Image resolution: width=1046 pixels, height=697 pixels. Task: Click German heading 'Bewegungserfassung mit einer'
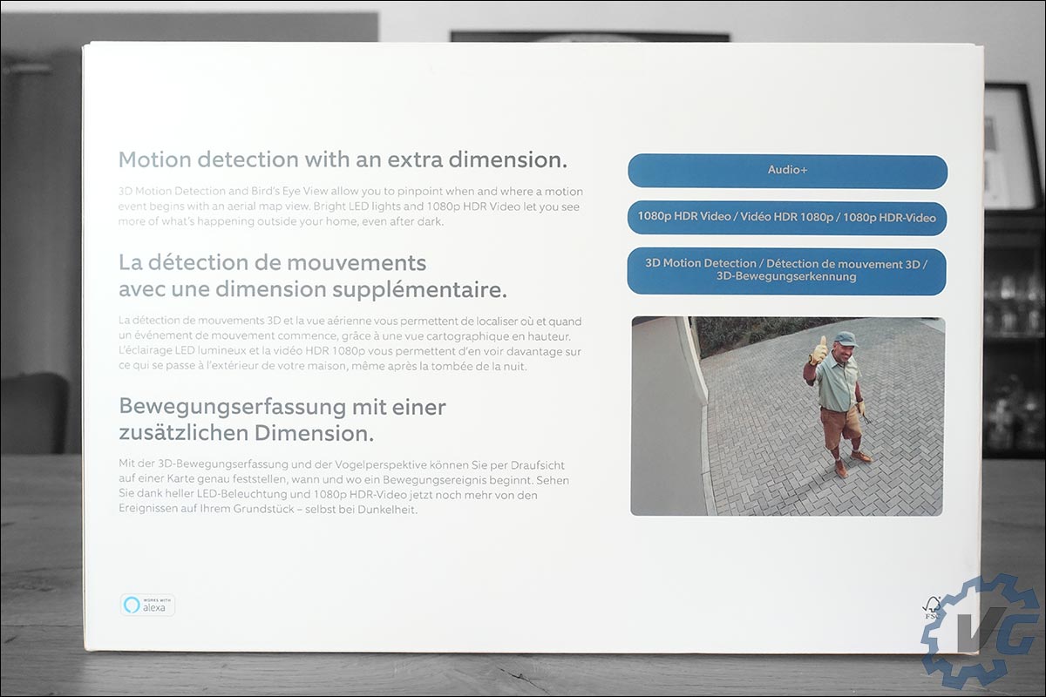click(x=282, y=407)
